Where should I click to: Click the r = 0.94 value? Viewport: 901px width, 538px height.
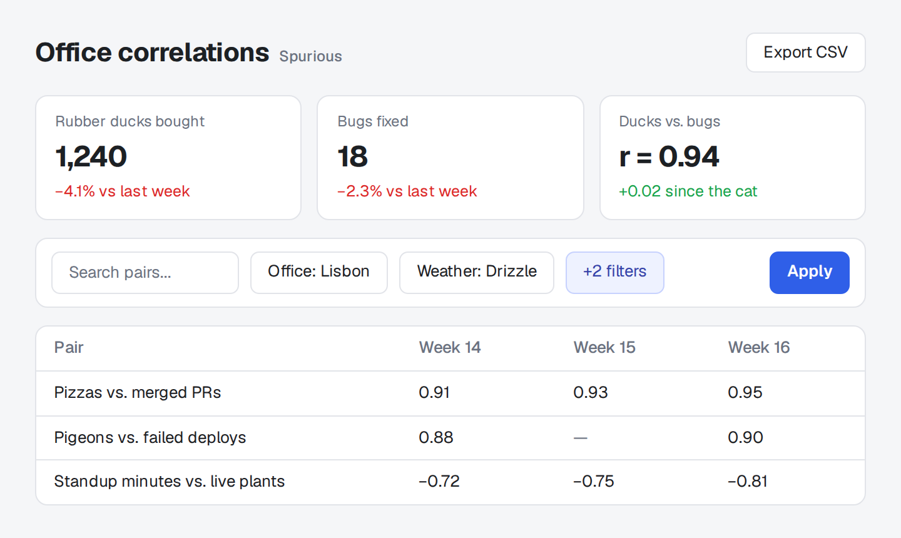click(669, 156)
